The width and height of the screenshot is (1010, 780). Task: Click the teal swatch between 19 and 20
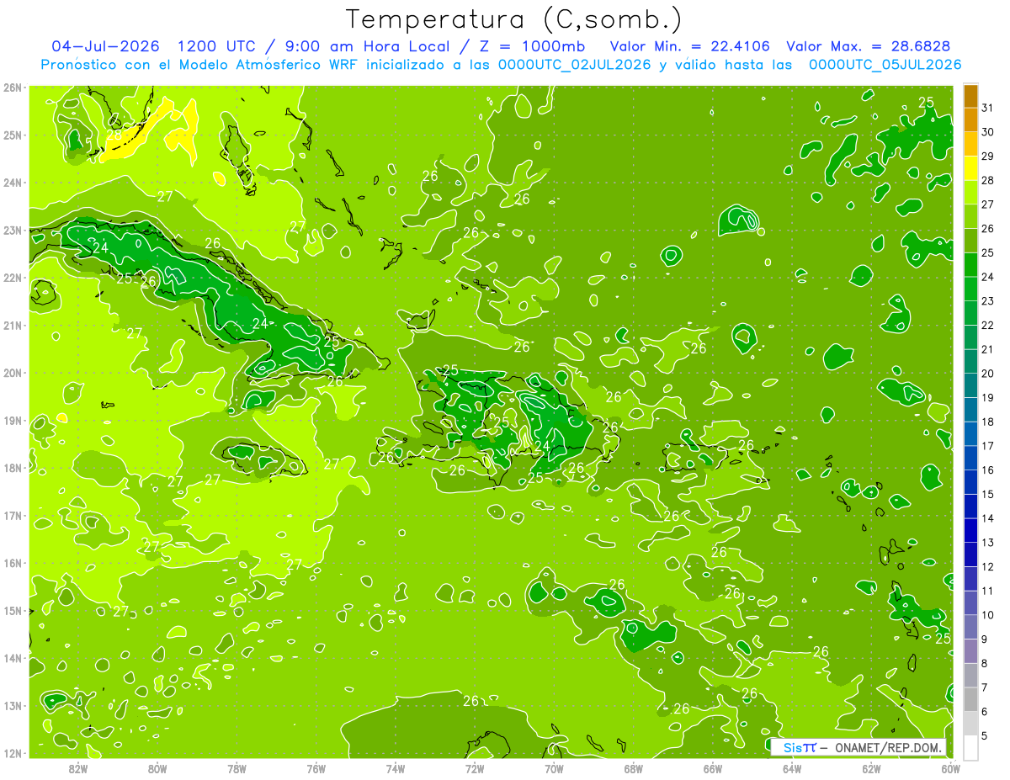coord(971,385)
